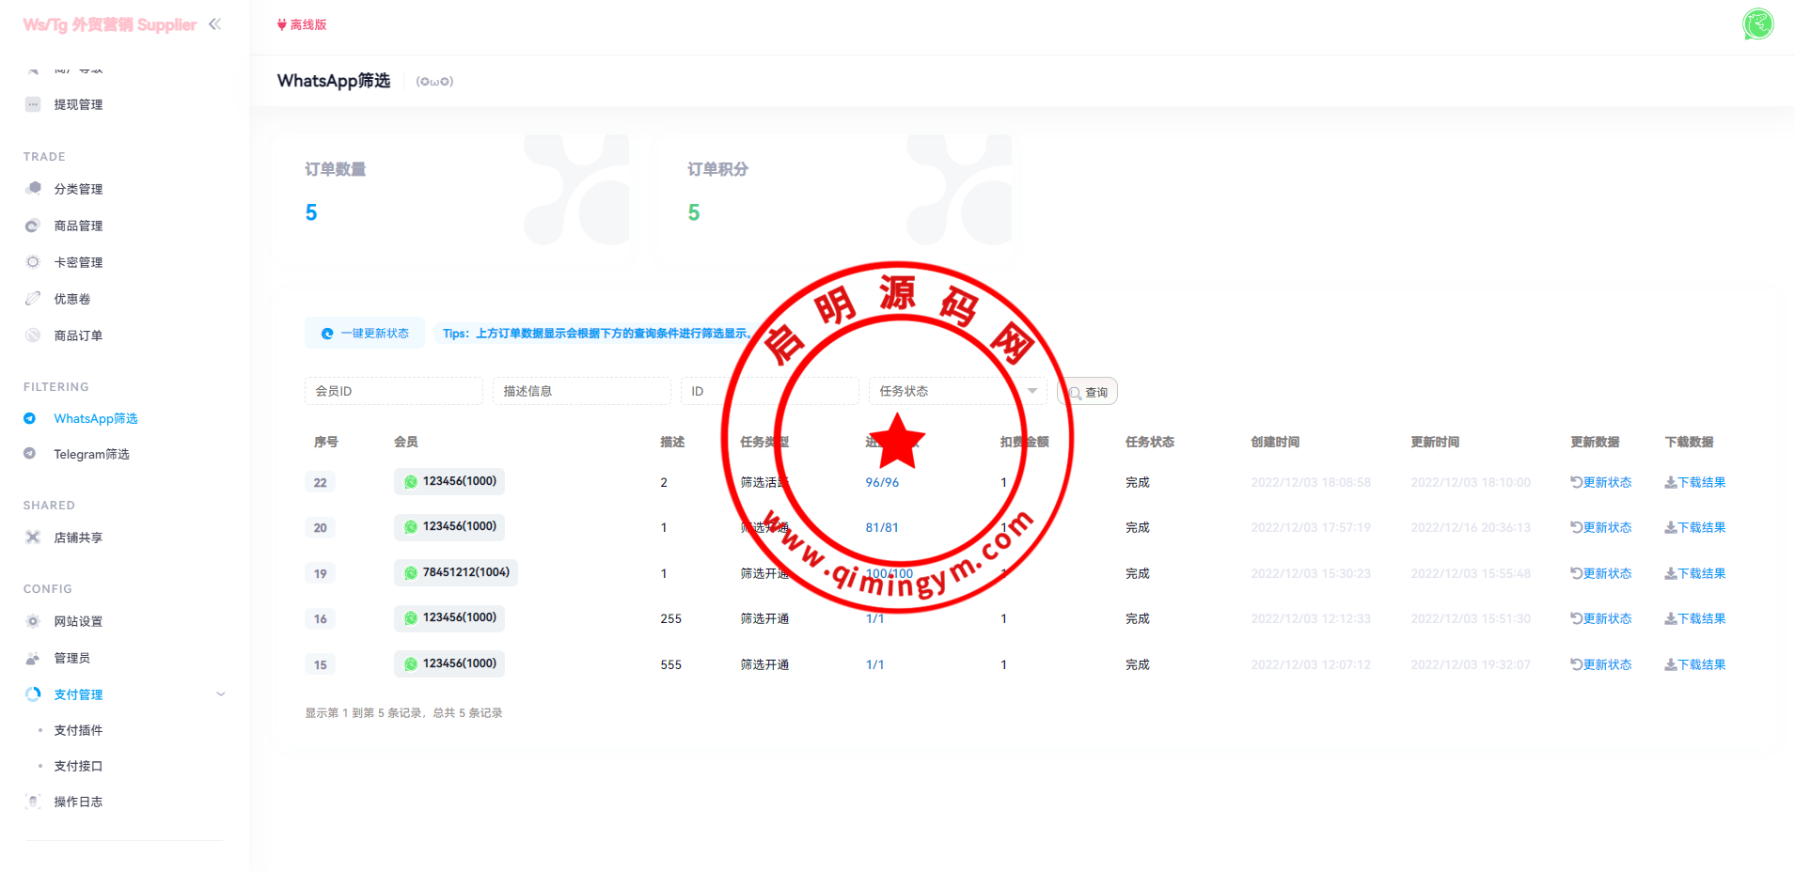Image resolution: width=1795 pixels, height=873 pixels.
Task: Click the 分类管理 sidebar icon
Action: pyautogui.click(x=34, y=188)
